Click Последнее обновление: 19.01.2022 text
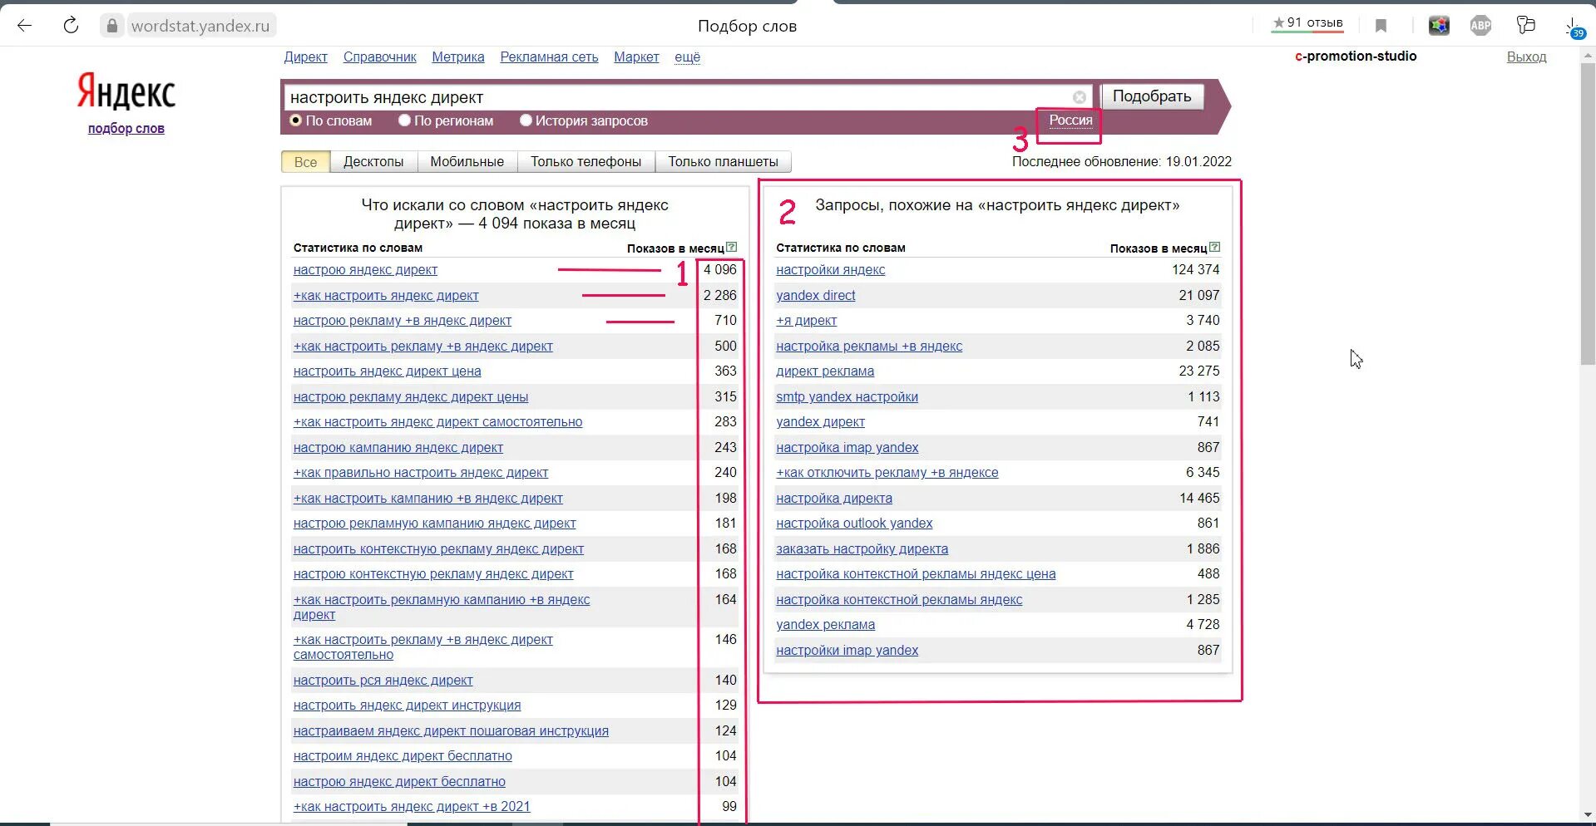 click(1121, 162)
